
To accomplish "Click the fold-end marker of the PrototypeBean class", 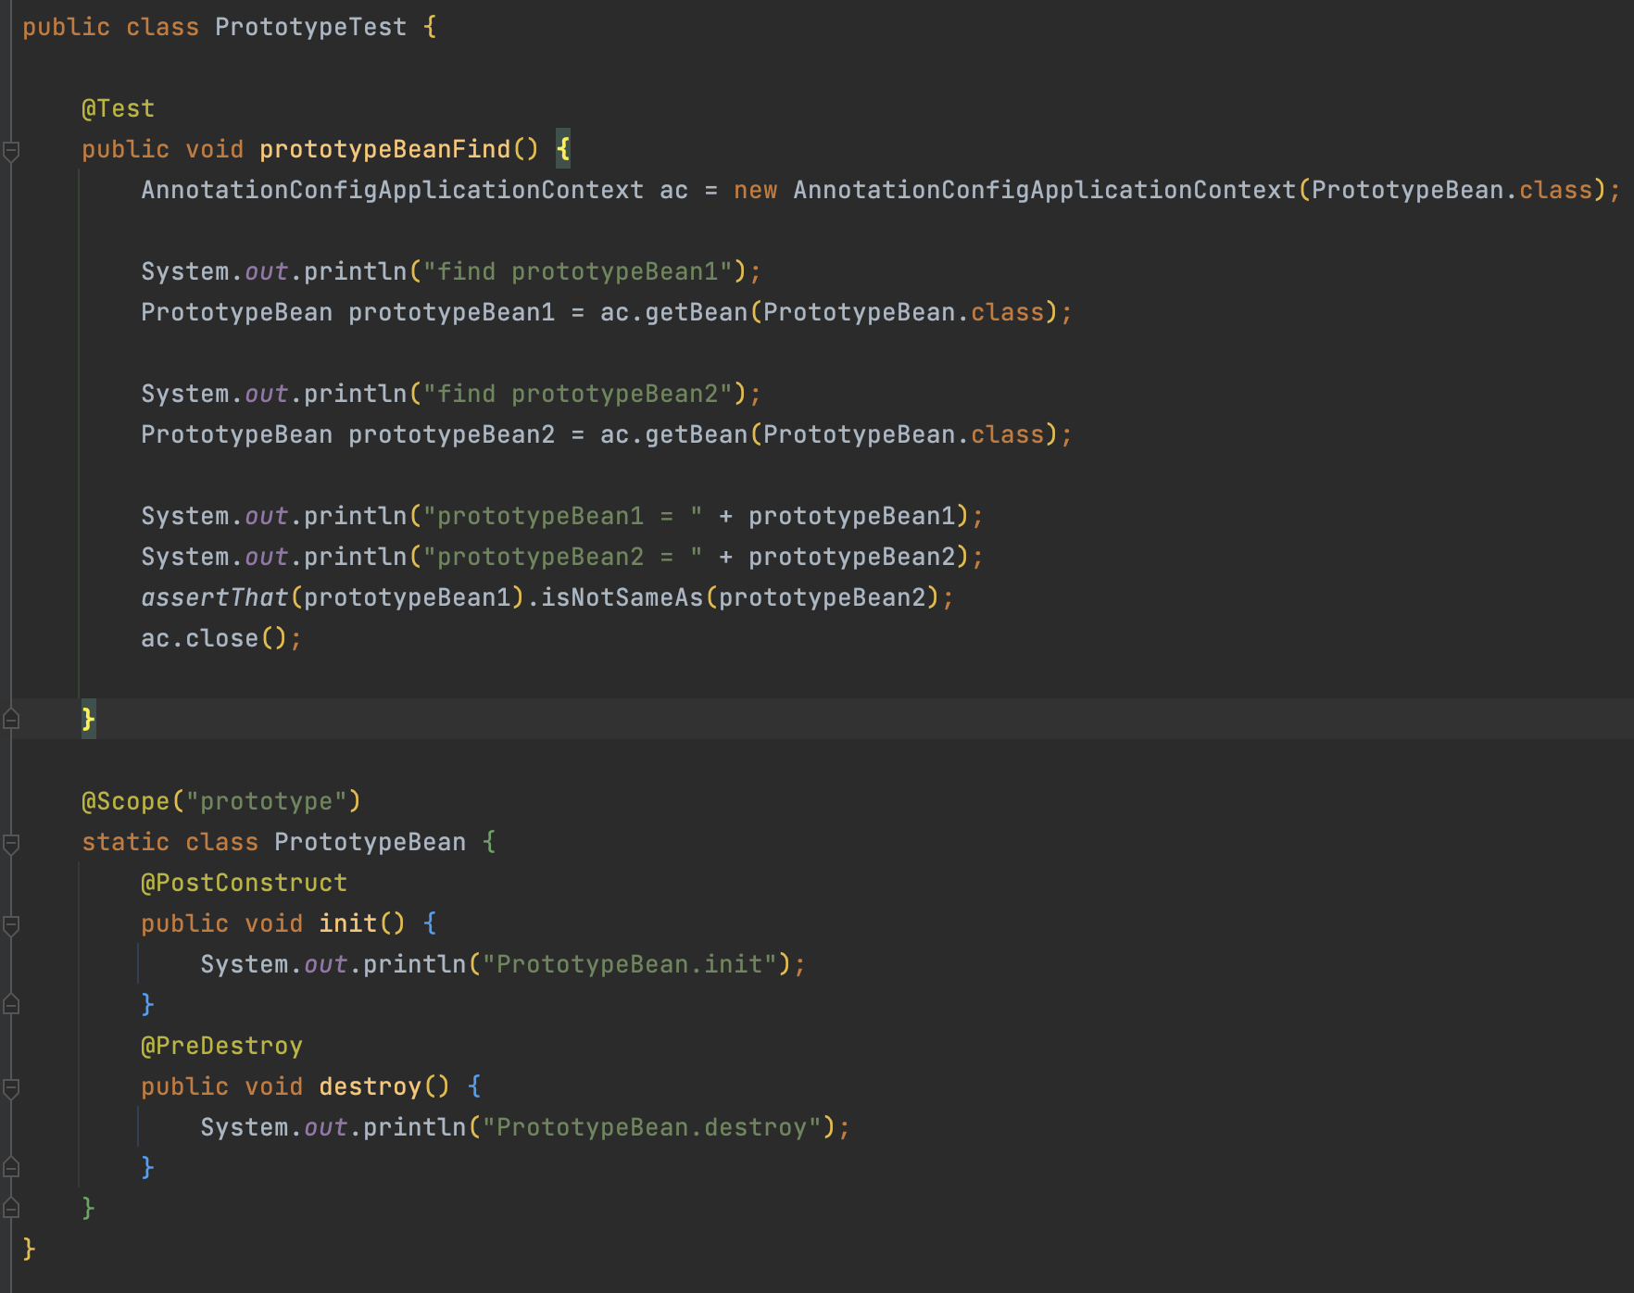I will pyautogui.click(x=11, y=1208).
